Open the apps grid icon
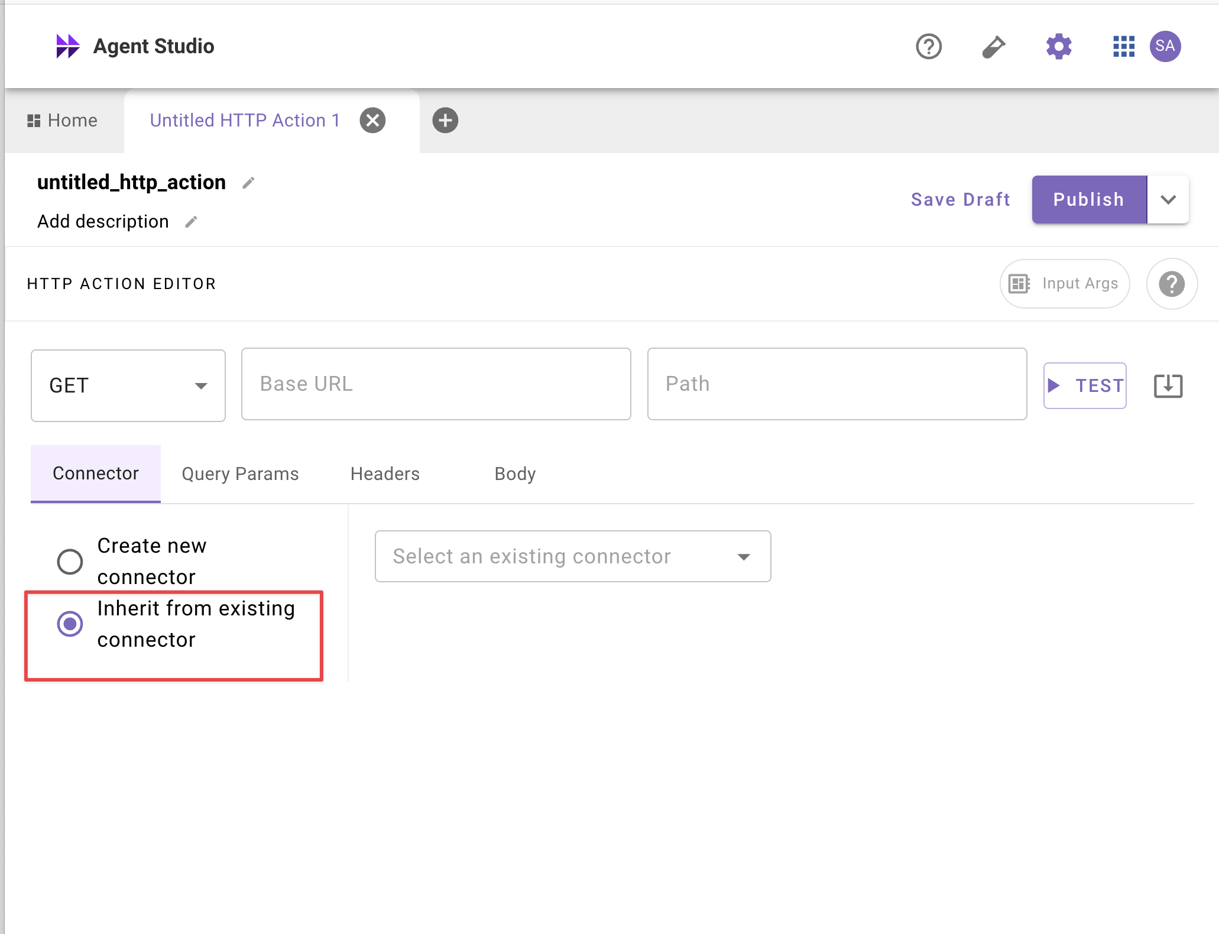Screen dimensions: 1219x934 click(1123, 46)
